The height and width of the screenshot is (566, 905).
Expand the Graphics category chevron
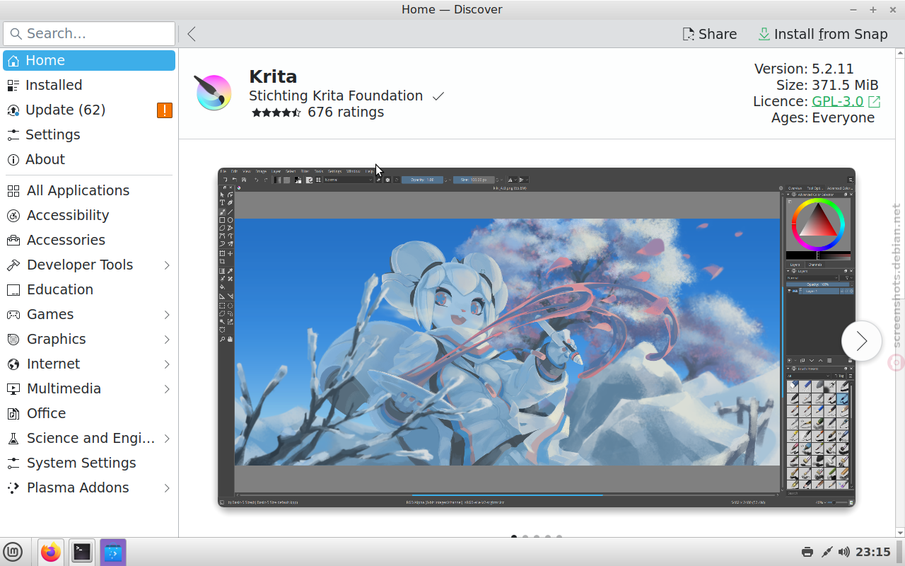(167, 339)
